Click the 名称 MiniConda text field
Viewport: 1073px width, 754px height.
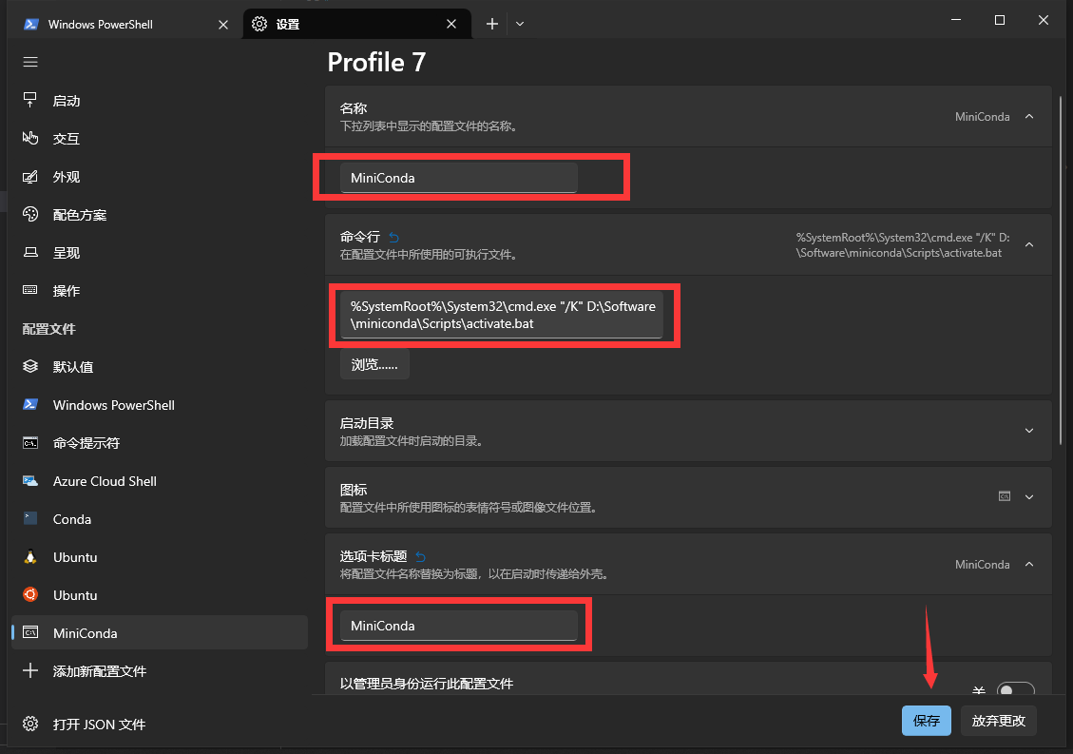tap(458, 178)
